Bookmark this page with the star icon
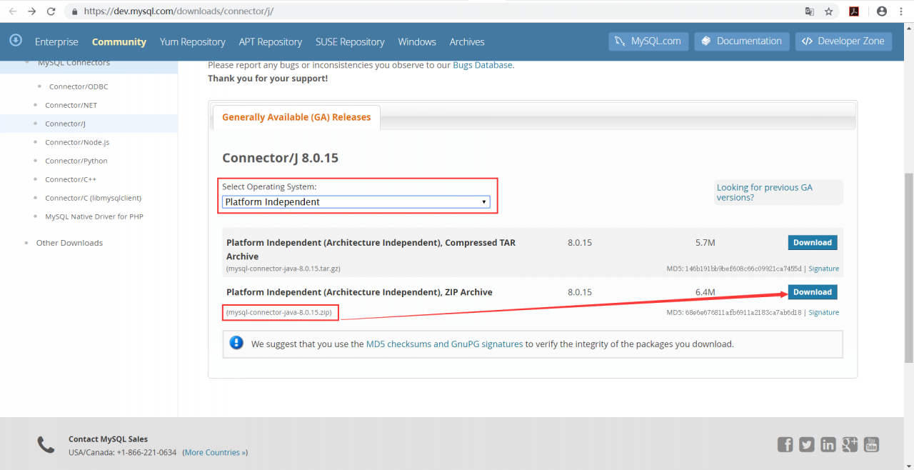Viewport: 914px width, 470px height. [x=828, y=11]
